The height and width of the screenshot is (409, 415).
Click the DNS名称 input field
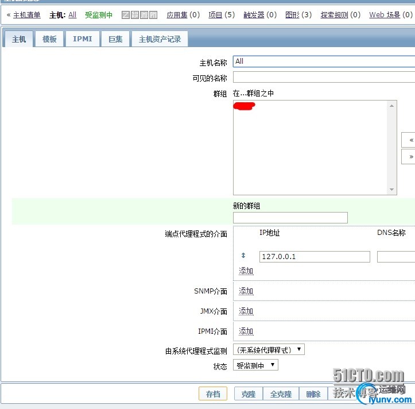pos(396,257)
